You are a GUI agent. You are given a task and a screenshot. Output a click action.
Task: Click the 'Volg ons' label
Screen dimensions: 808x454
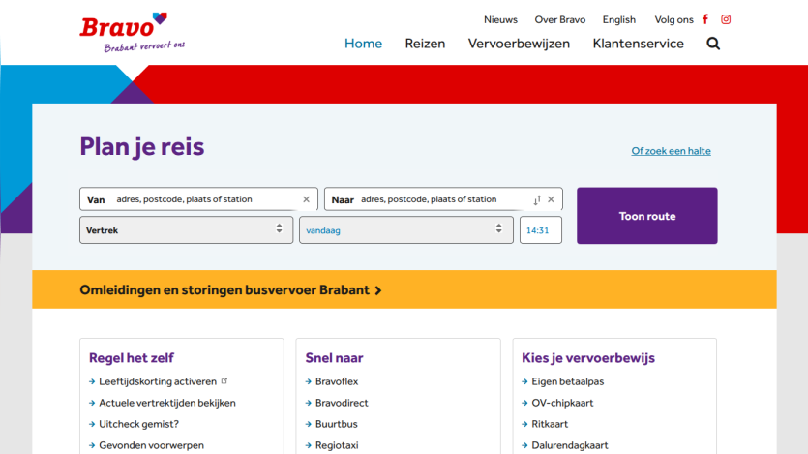[673, 19]
